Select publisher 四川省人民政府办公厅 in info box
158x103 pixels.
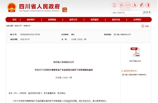click(x=122, y=35)
